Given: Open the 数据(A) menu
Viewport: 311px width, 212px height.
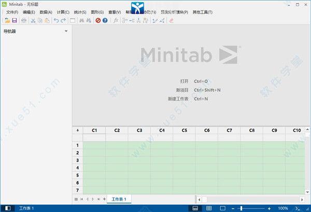Looking at the screenshot, I should click(46, 12).
